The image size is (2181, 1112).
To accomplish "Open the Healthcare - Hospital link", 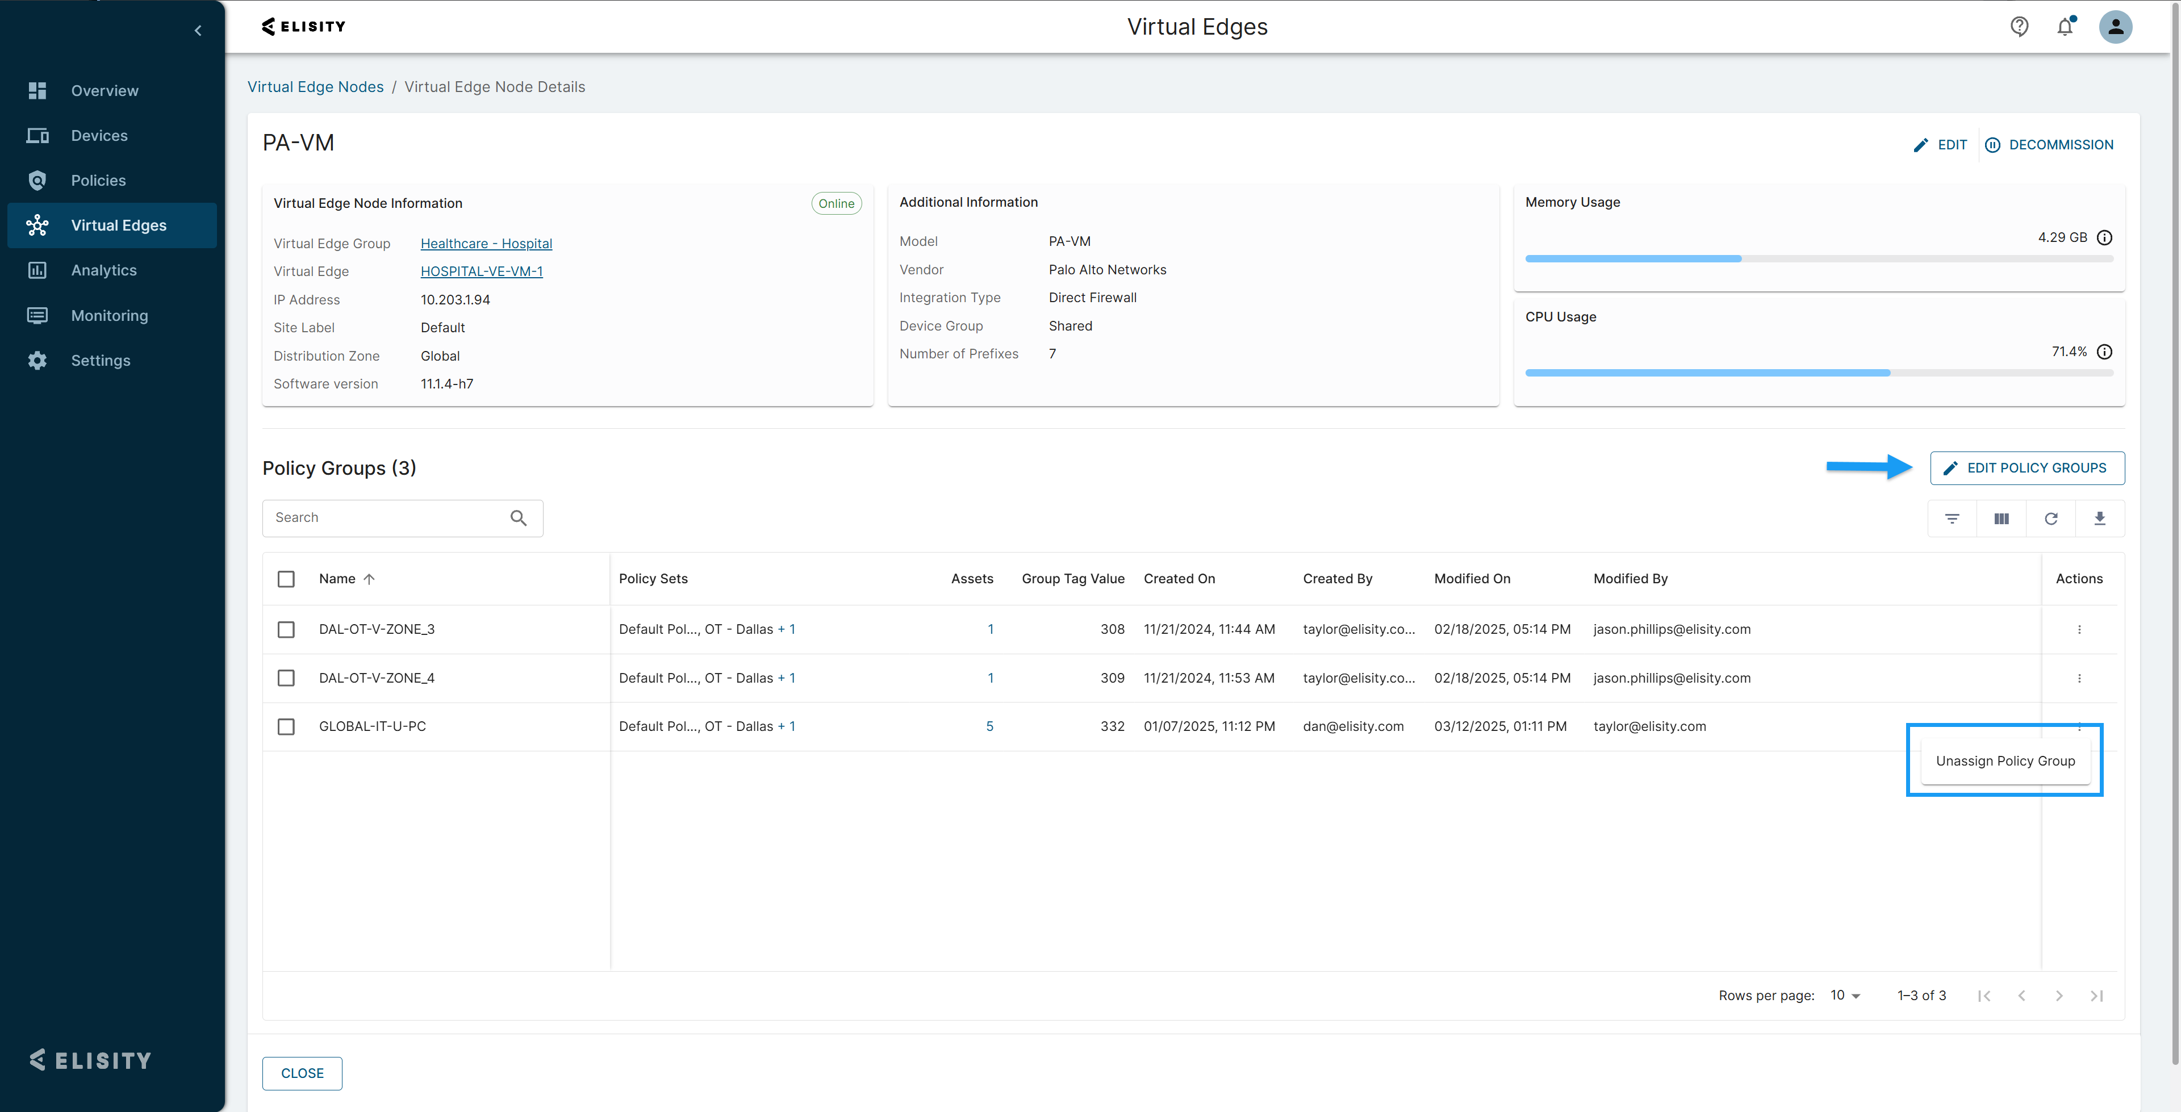I will (x=486, y=244).
